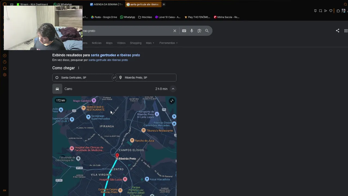
Task: Select the Carro travel mode icon
Action: pos(57,89)
